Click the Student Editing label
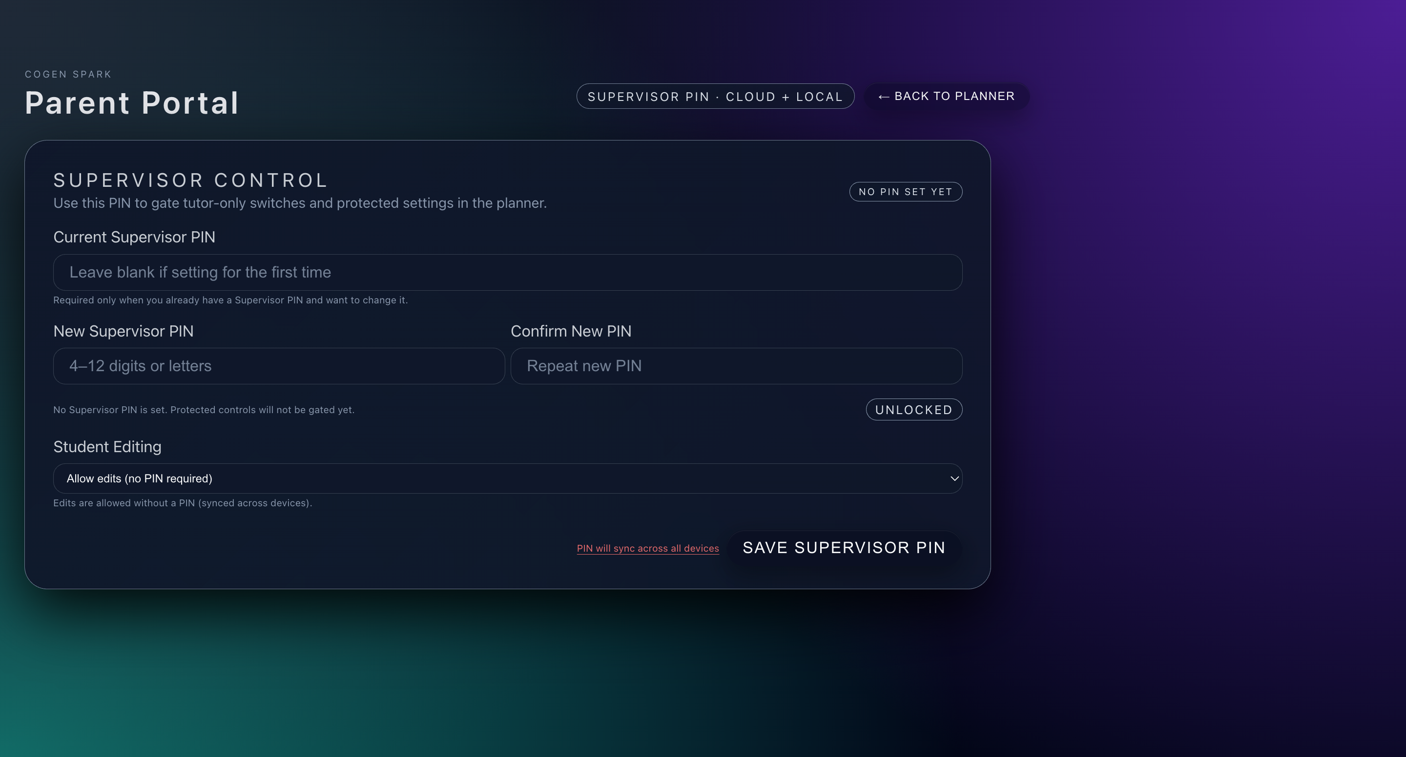The width and height of the screenshot is (1406, 757). (x=107, y=447)
